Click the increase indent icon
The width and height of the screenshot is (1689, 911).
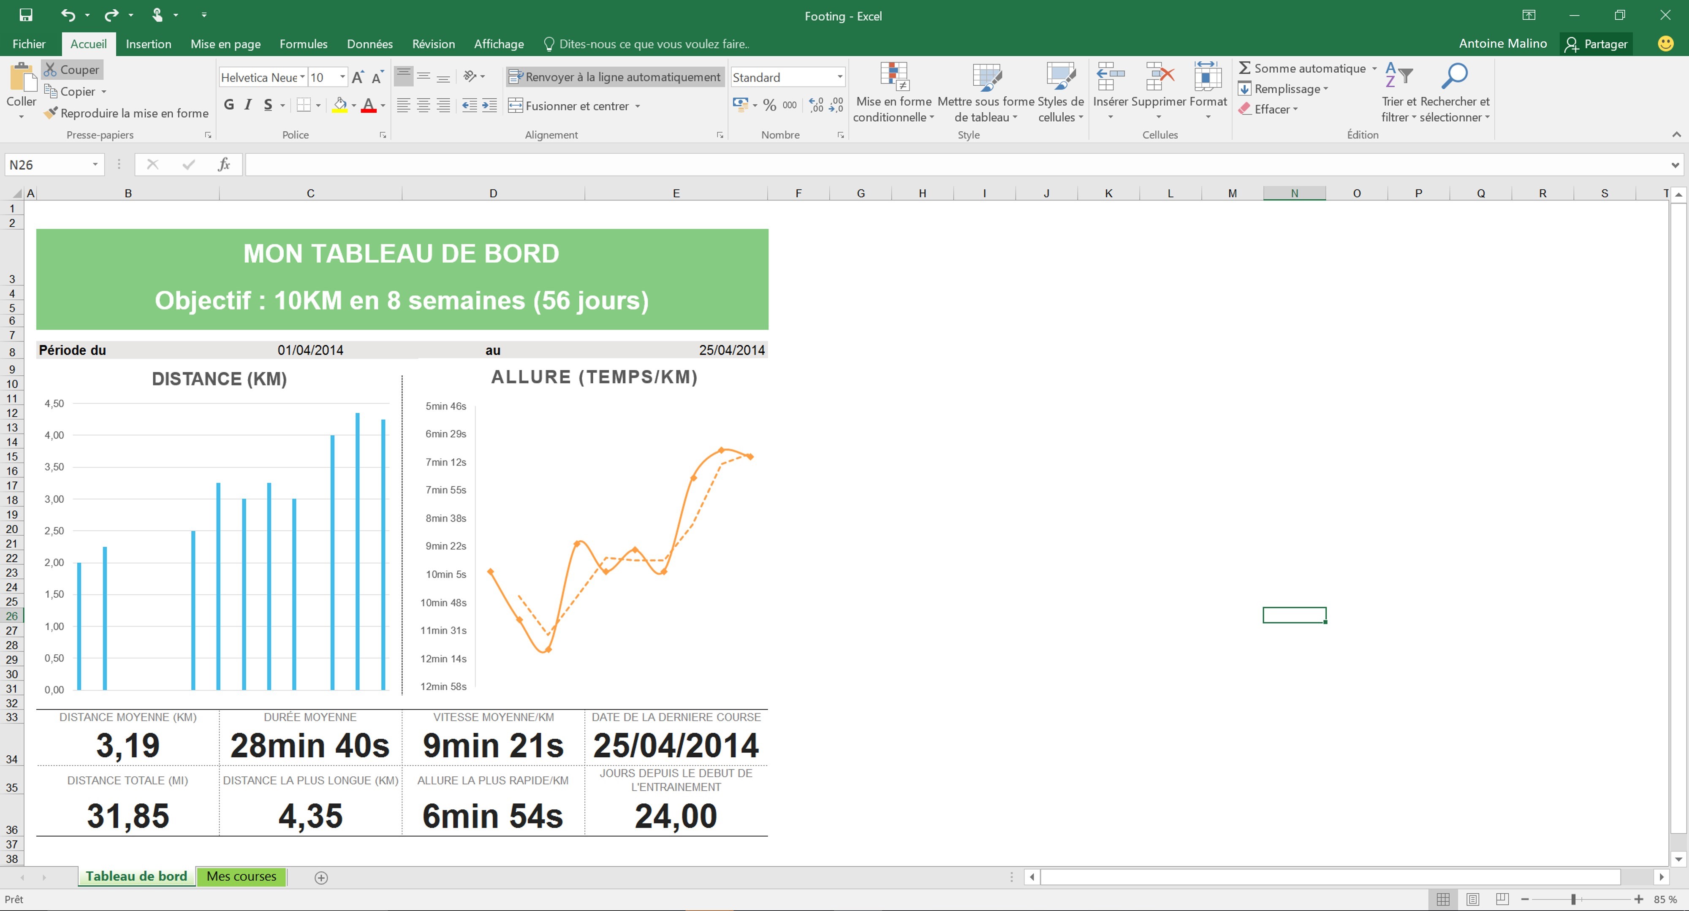490,106
